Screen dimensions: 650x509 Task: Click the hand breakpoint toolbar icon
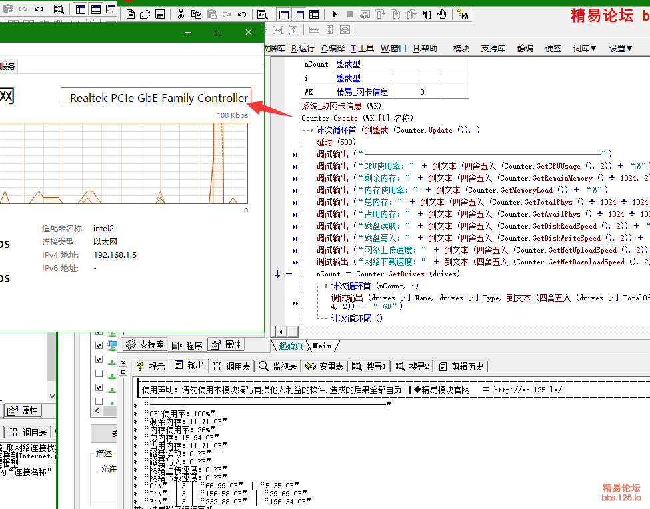(x=442, y=14)
